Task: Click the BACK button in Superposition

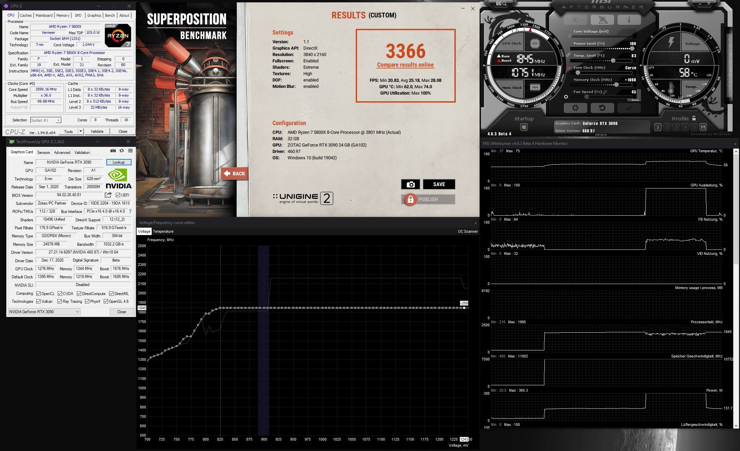Action: (235, 173)
